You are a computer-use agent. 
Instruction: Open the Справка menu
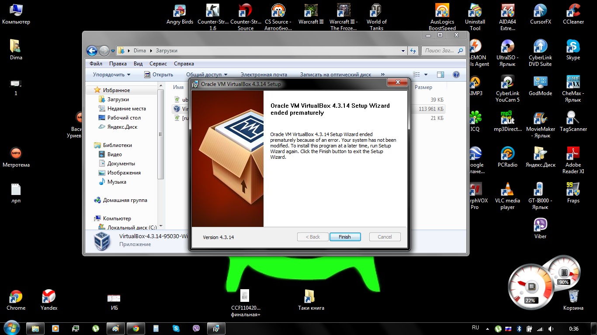[184, 64]
